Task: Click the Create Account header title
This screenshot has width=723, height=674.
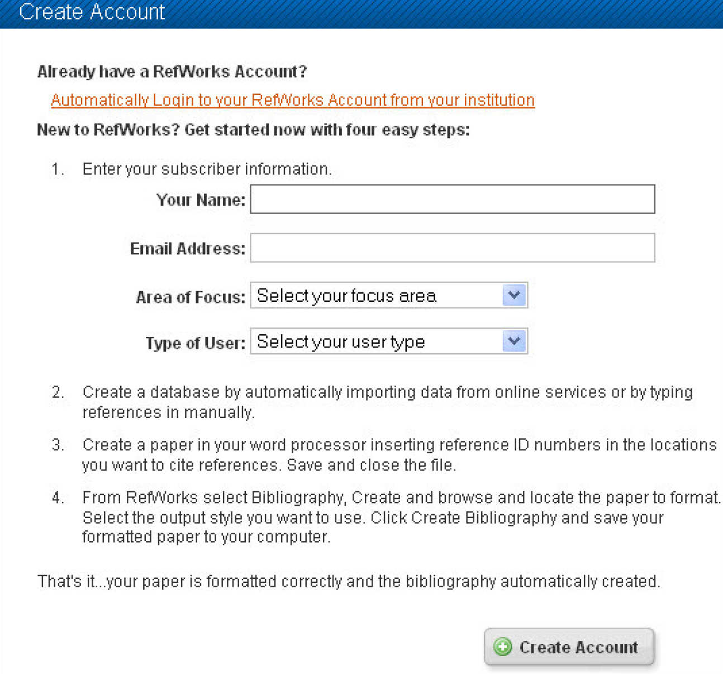Action: pyautogui.click(x=92, y=12)
